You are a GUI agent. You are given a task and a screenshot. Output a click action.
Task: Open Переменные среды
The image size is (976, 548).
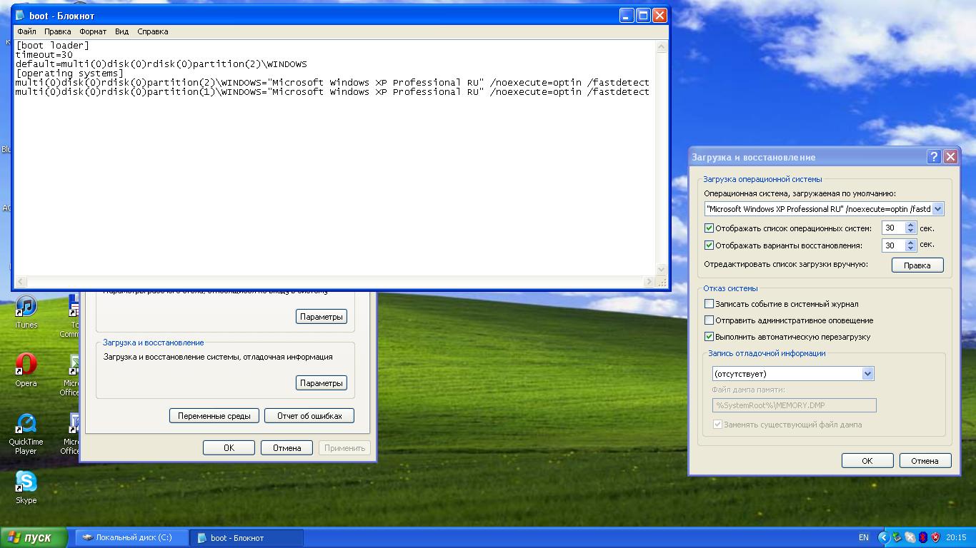point(214,415)
